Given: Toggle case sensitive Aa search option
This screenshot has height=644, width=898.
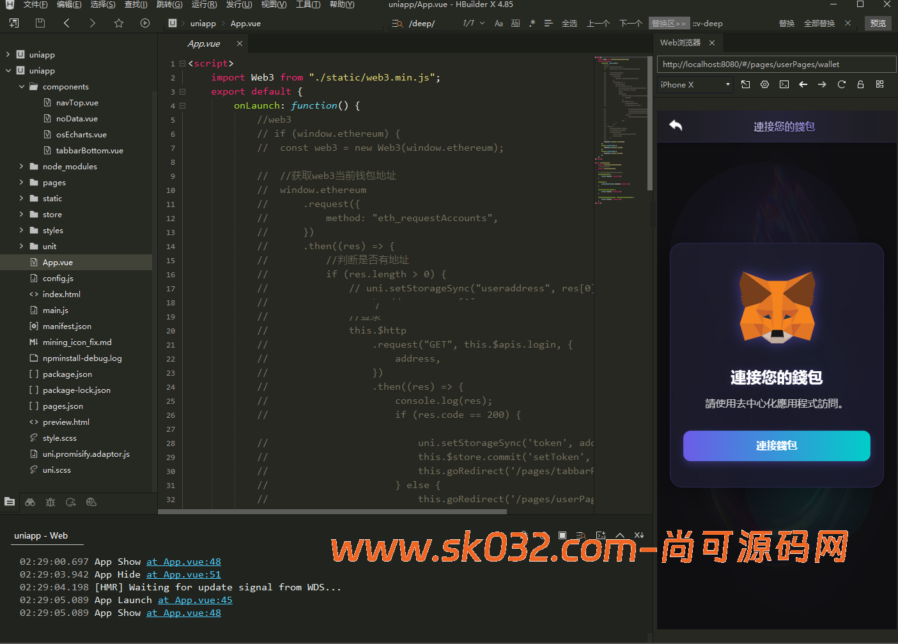Looking at the screenshot, I should (x=499, y=23).
